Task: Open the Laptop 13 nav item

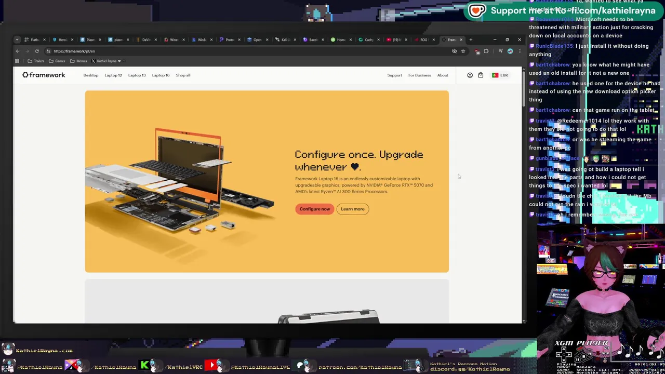Action: [x=137, y=75]
